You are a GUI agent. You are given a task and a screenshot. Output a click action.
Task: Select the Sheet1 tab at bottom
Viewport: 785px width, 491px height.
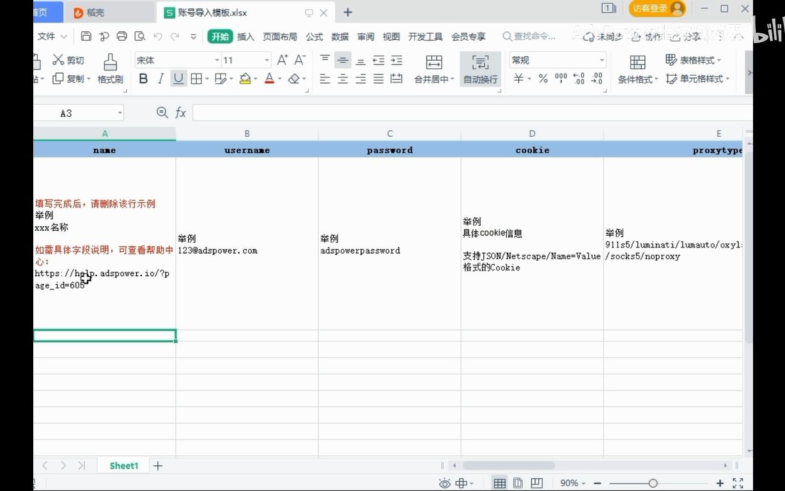point(123,465)
